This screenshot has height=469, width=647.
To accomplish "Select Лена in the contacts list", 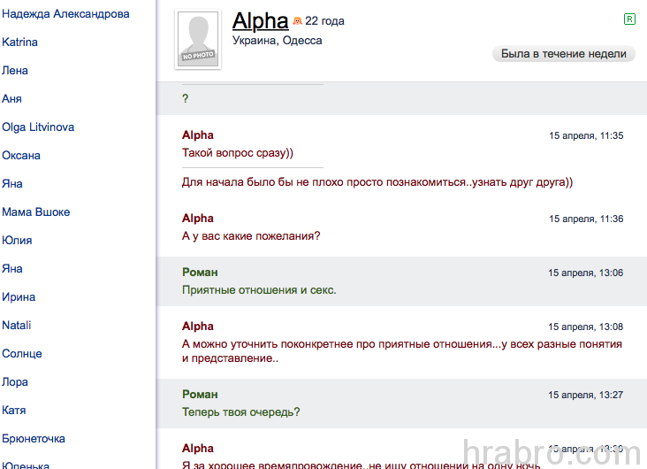I will 15,71.
